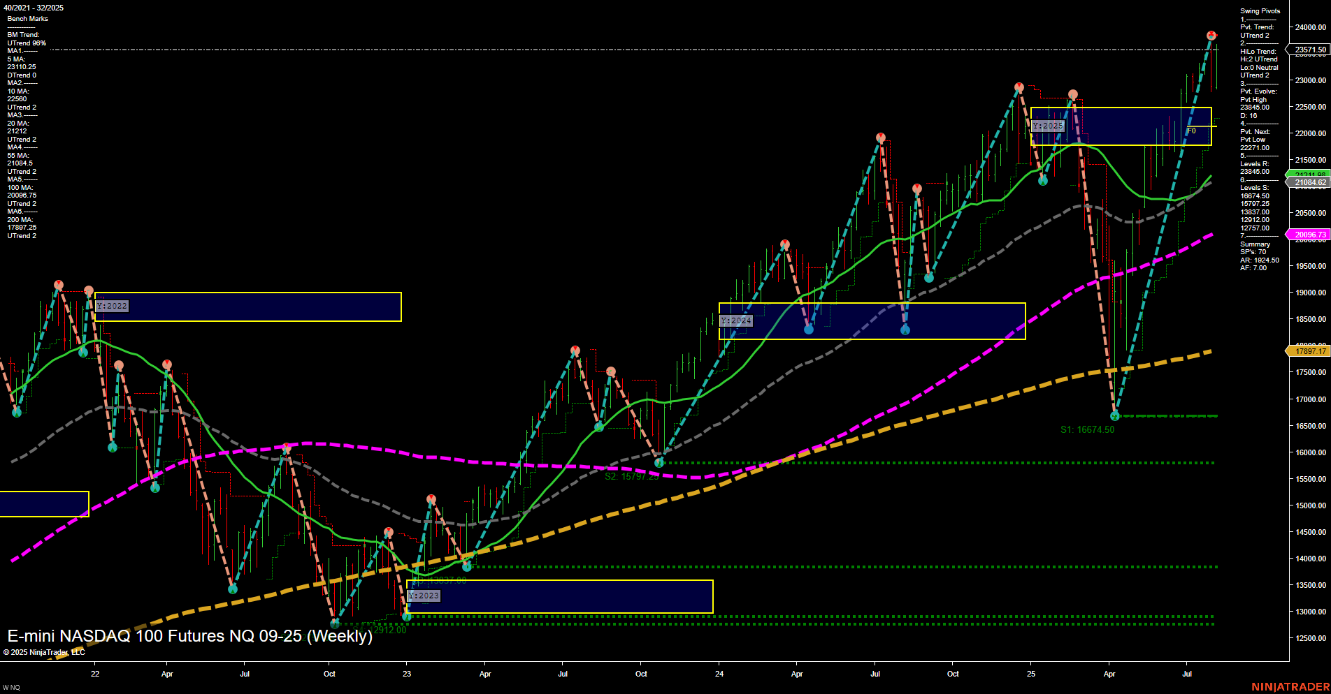Viewport: 1331px width, 694px height.
Task: Select the orange pivot marker atop the 2022 peak
Action: (x=59, y=284)
